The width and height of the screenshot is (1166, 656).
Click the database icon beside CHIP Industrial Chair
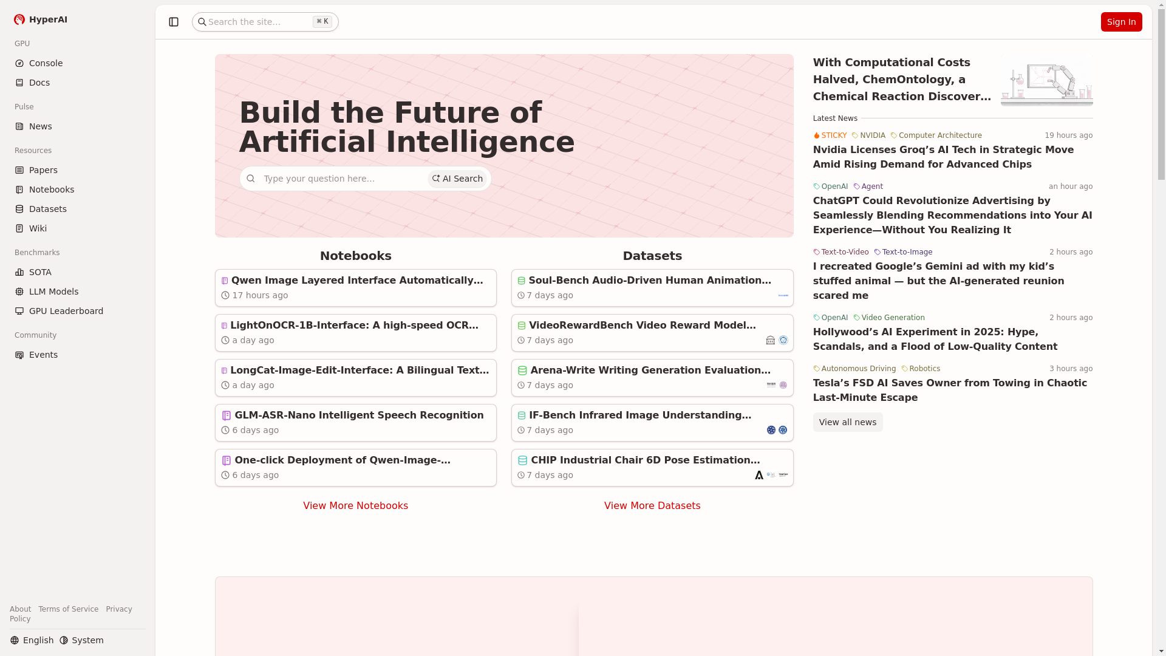pos(522,460)
